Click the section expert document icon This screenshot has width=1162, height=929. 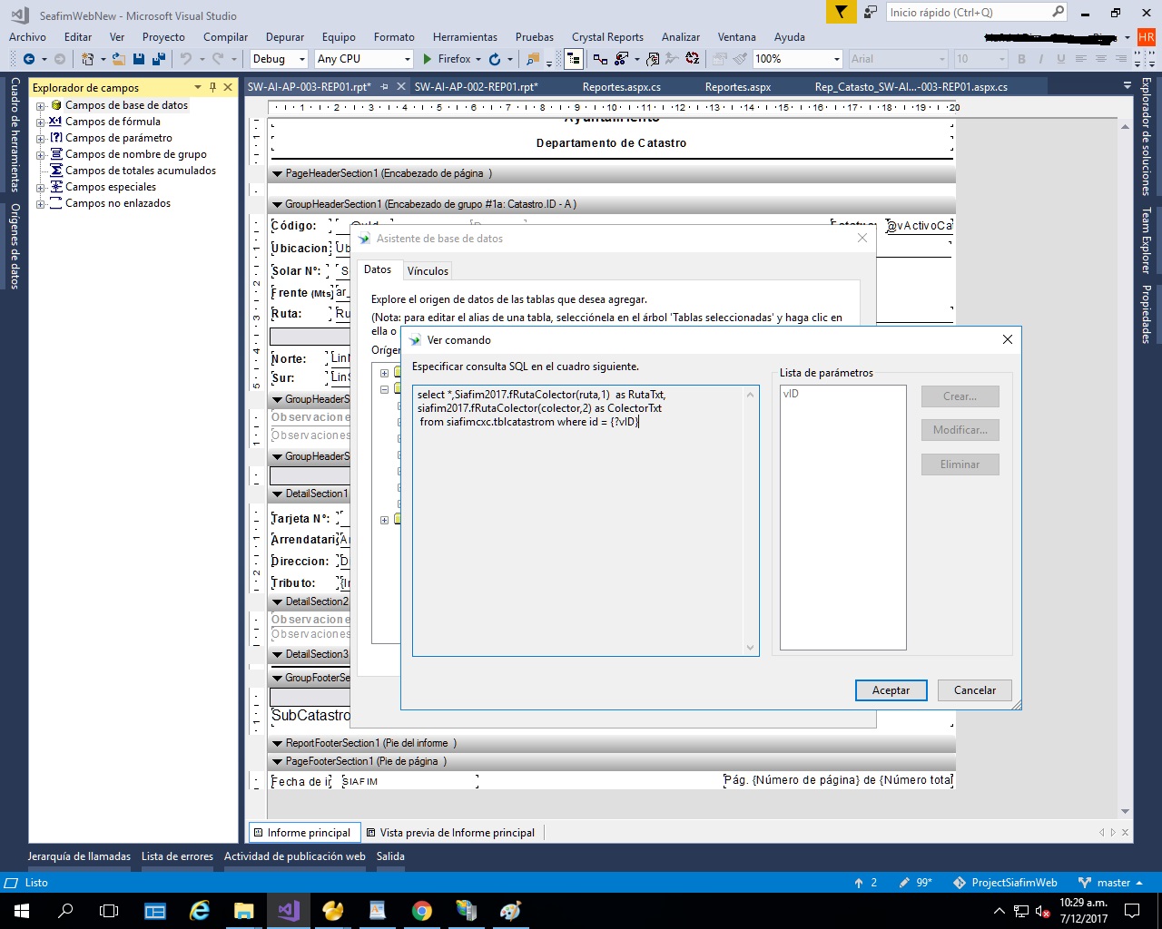click(x=653, y=59)
